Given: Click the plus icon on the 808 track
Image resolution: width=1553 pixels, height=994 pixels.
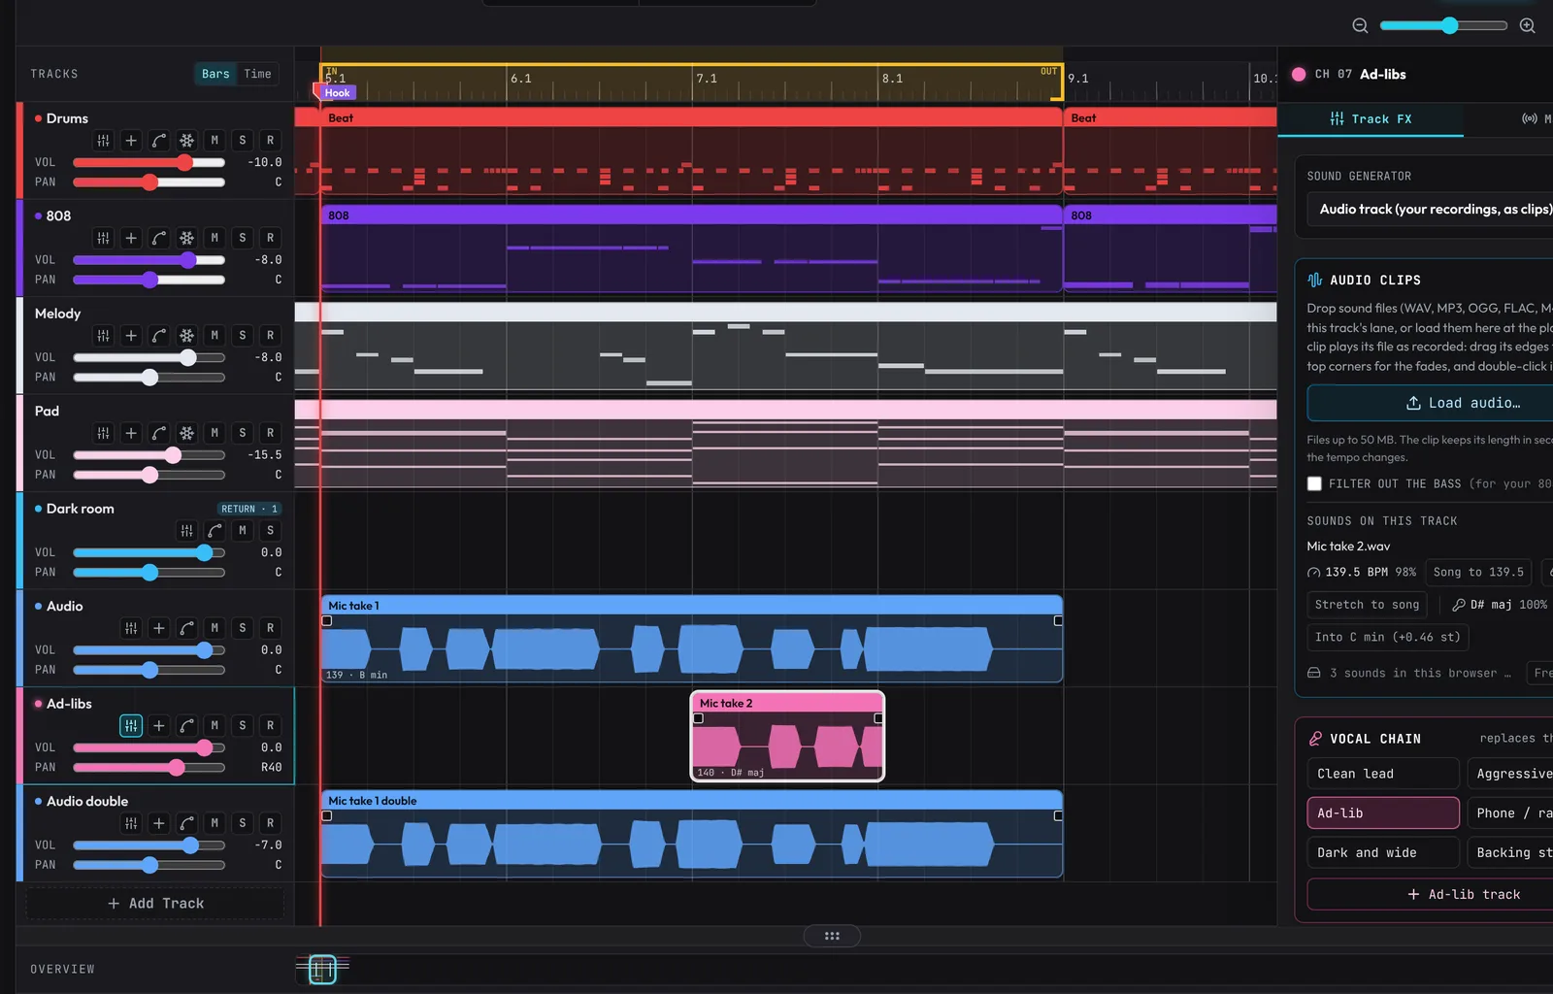Looking at the screenshot, I should pyautogui.click(x=131, y=238).
